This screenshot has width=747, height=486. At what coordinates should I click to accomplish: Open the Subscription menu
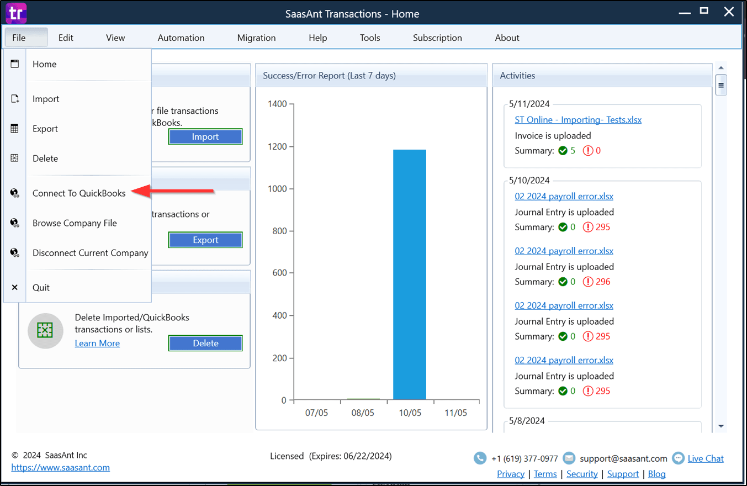[437, 38]
